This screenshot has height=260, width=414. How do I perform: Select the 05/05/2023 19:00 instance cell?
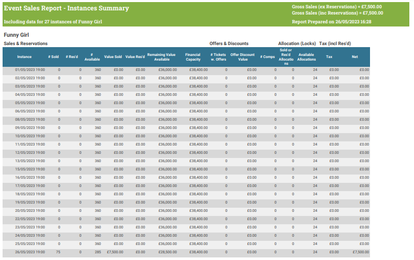30,103
